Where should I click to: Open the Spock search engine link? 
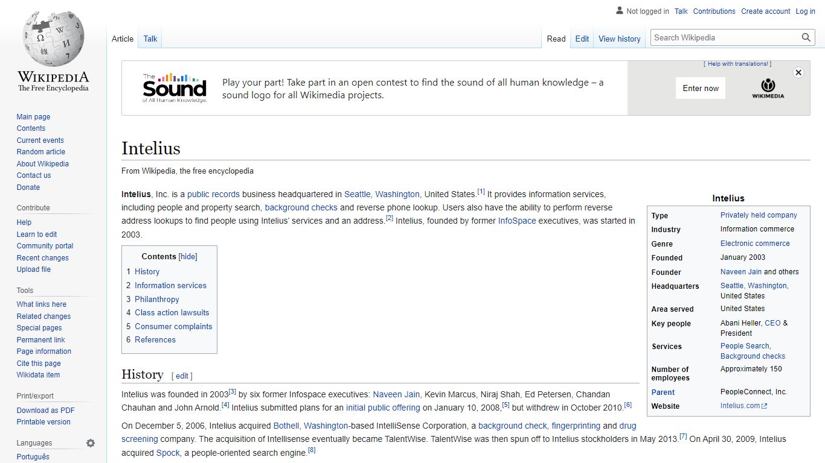click(x=168, y=453)
